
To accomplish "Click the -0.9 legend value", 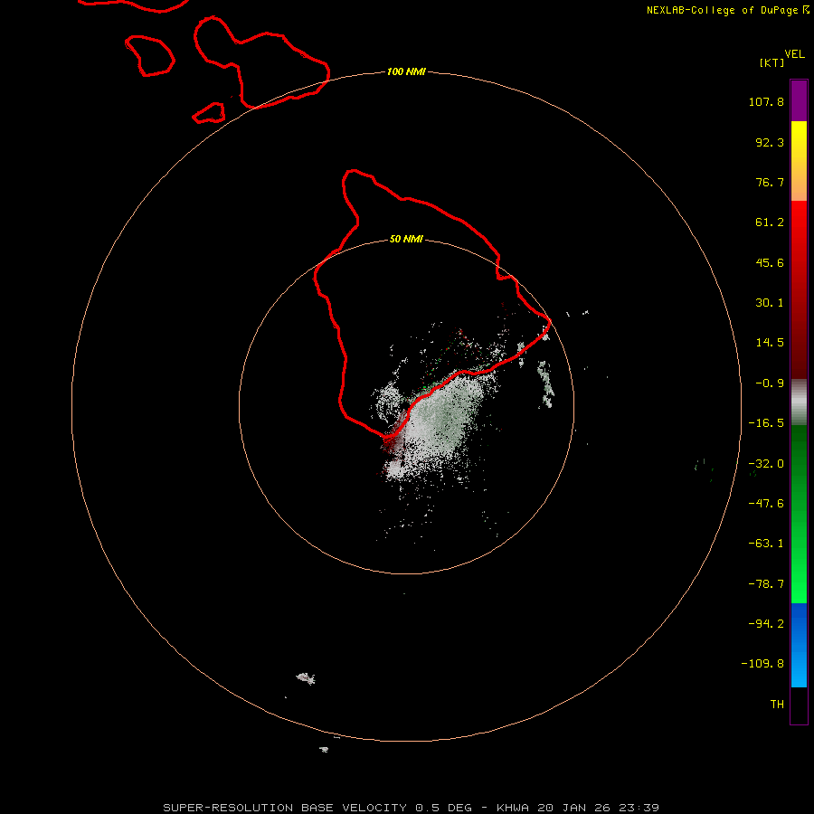I will point(770,383).
